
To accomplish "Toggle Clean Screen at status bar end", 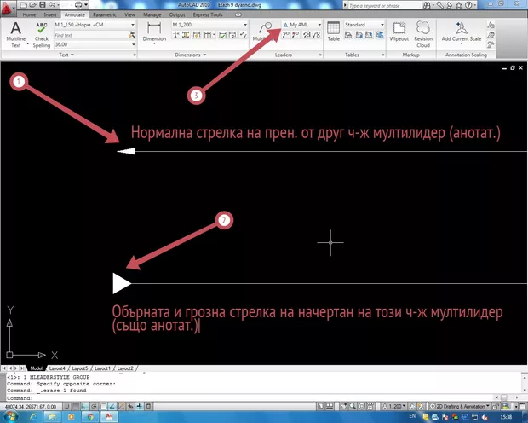I will point(523,407).
